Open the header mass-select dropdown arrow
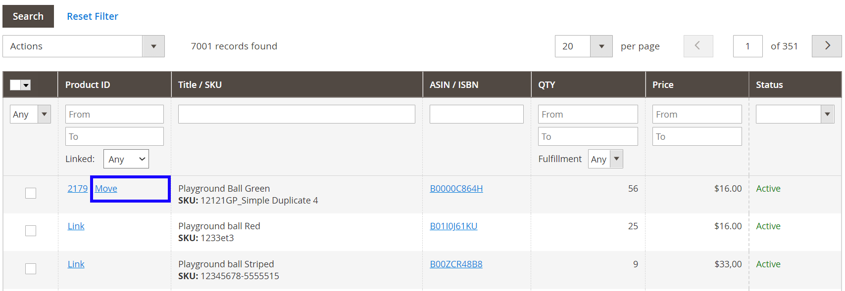845x291 pixels. 26,85
